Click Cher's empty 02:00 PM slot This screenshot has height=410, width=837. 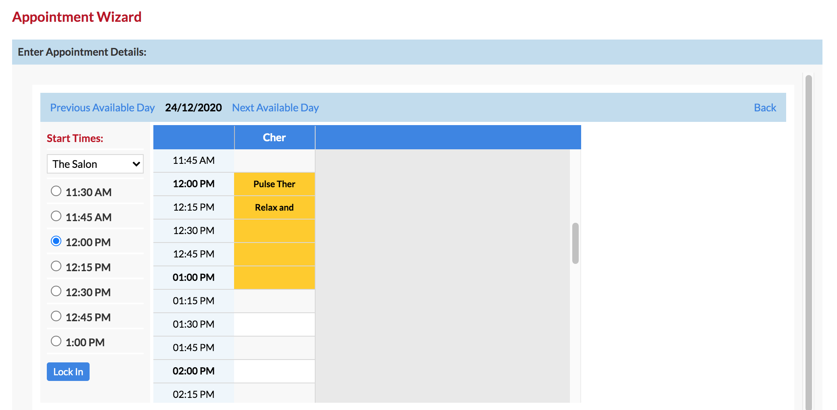[274, 371]
